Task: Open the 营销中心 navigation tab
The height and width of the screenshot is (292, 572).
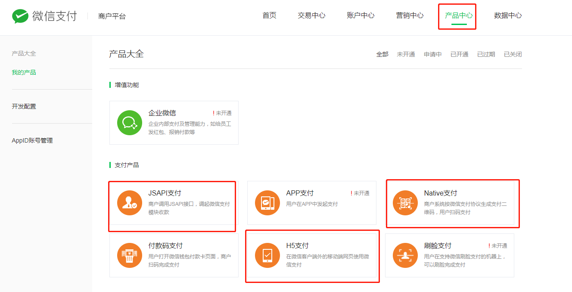Action: point(410,16)
